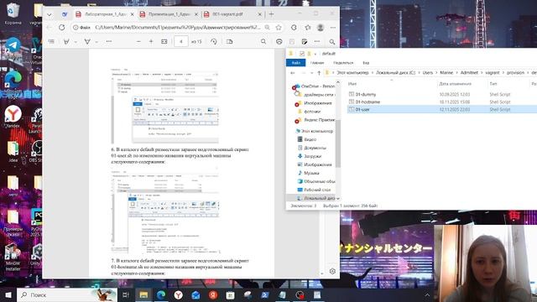
Task: Toggle PDF table of contents panel
Action: [x=51, y=41]
